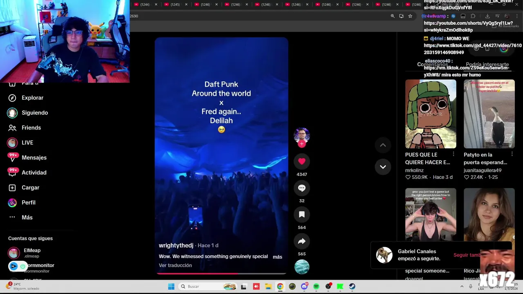Close the (1244) browser tab

tap(156, 4)
